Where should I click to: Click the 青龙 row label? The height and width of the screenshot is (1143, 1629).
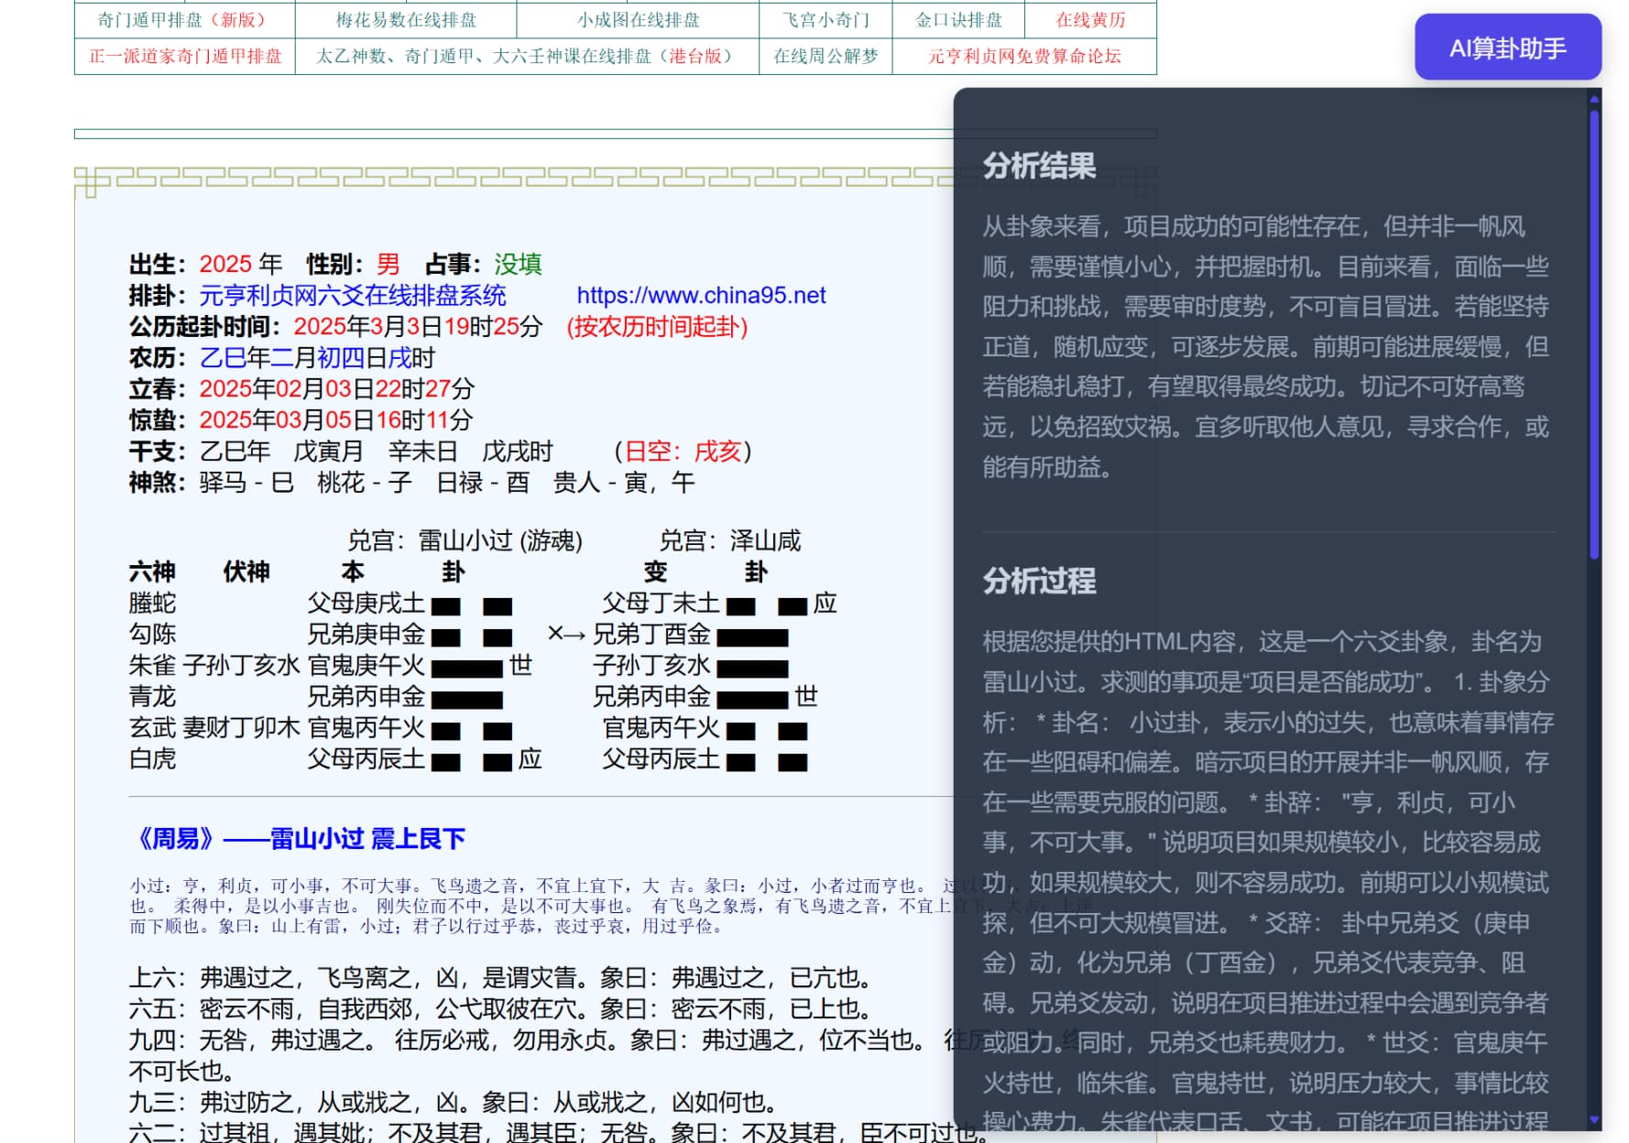click(x=152, y=696)
